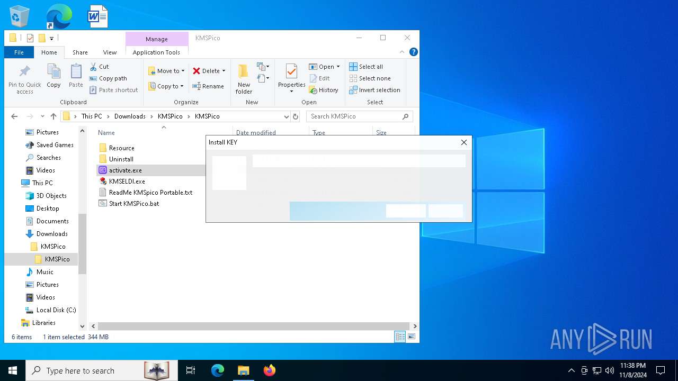Open the Delete dropdown in Organize group
This screenshot has width=678, height=381.
click(x=209, y=71)
